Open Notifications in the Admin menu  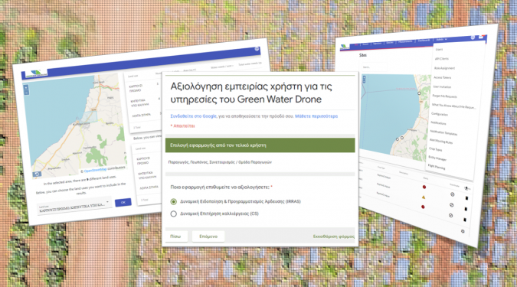click(x=438, y=123)
